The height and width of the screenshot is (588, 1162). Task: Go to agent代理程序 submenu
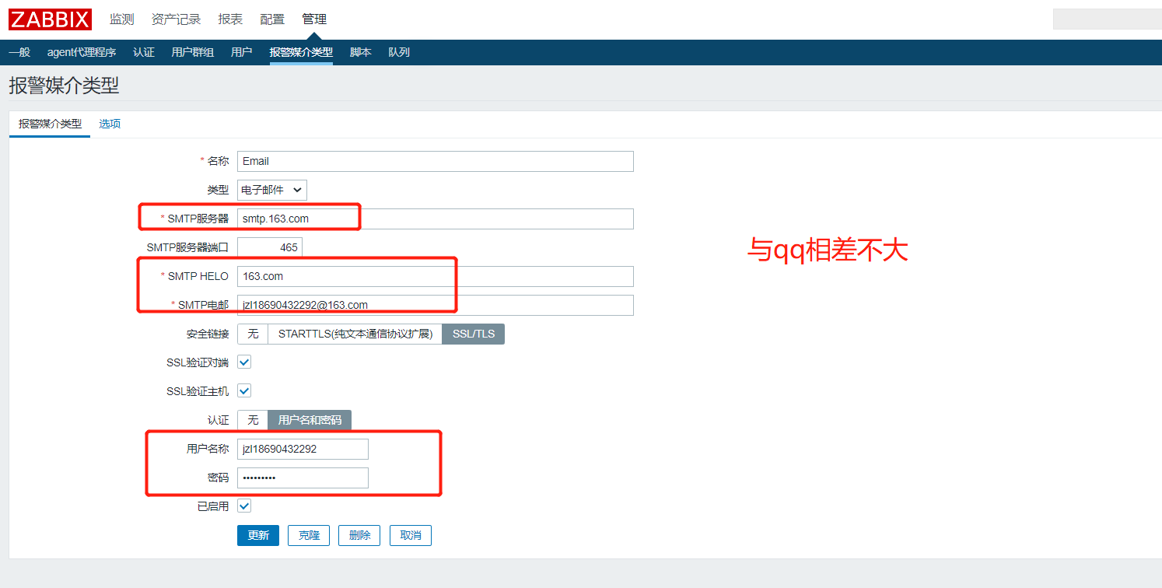tap(82, 52)
